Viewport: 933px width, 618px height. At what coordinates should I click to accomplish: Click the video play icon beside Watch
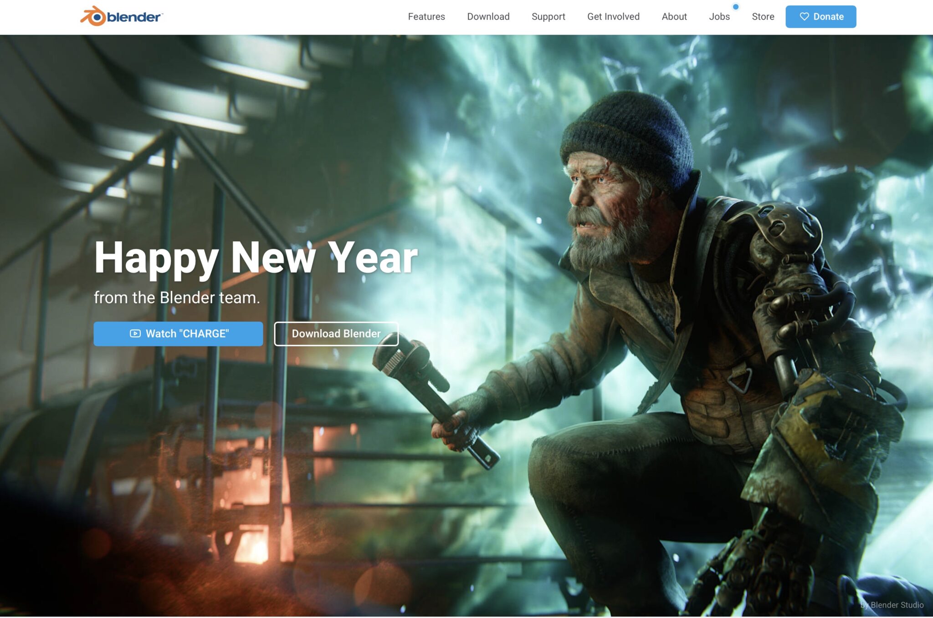(x=135, y=334)
